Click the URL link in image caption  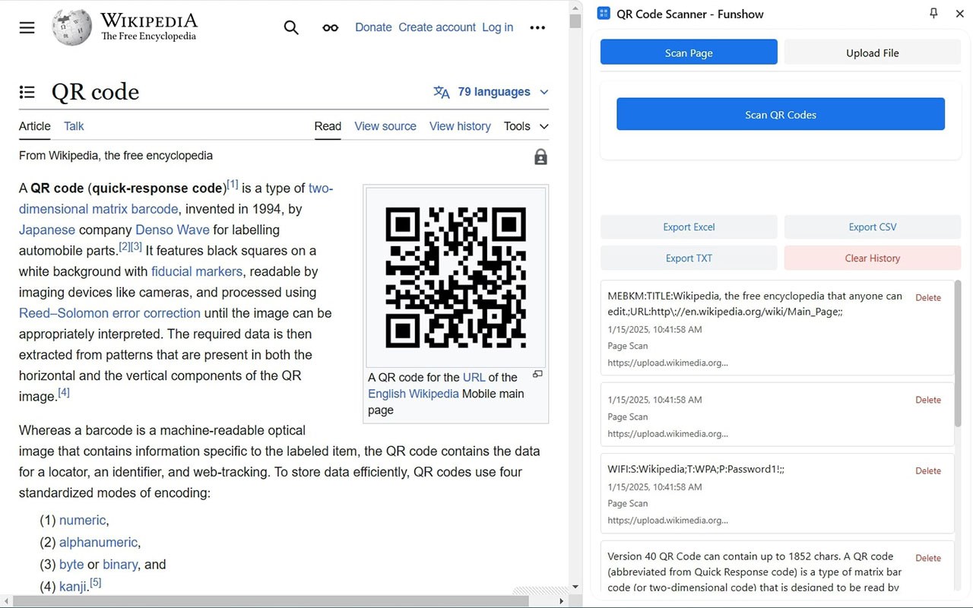pyautogui.click(x=474, y=377)
